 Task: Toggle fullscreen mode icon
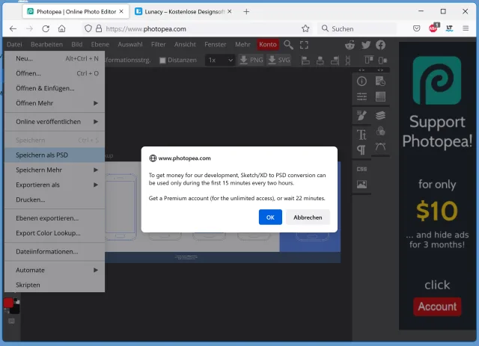coord(304,45)
